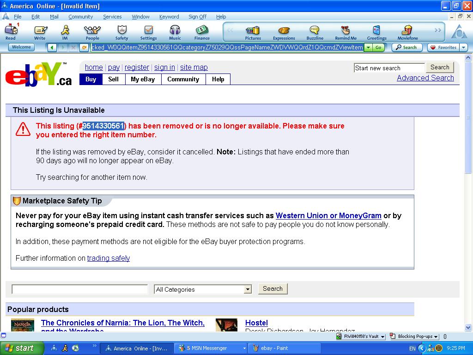Screen dimensions: 473x355
Task: Open the Mail menu
Action: [x=55, y=17]
